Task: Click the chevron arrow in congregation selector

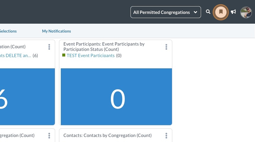Action: click(195, 12)
